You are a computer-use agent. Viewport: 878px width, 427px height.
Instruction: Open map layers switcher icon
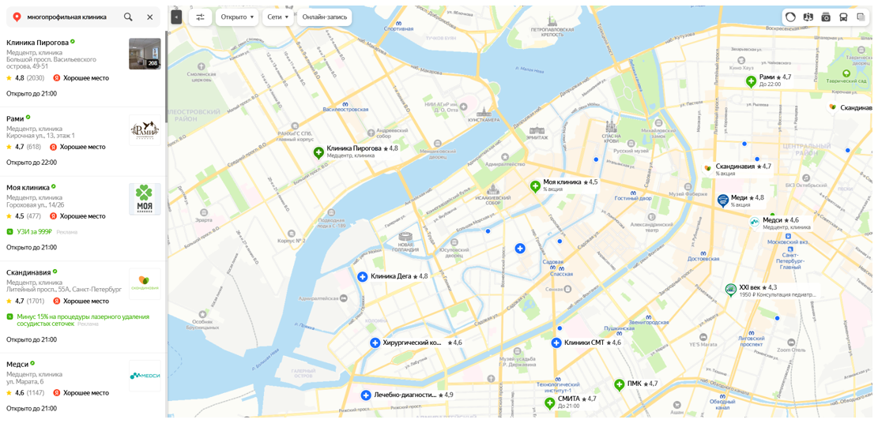point(861,17)
